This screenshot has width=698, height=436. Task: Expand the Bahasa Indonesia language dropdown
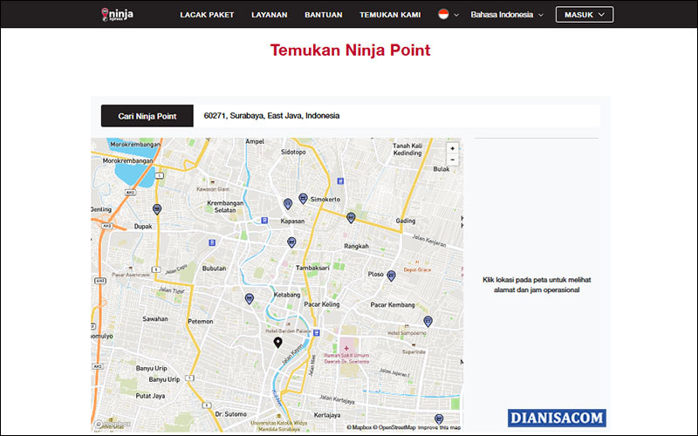506,15
